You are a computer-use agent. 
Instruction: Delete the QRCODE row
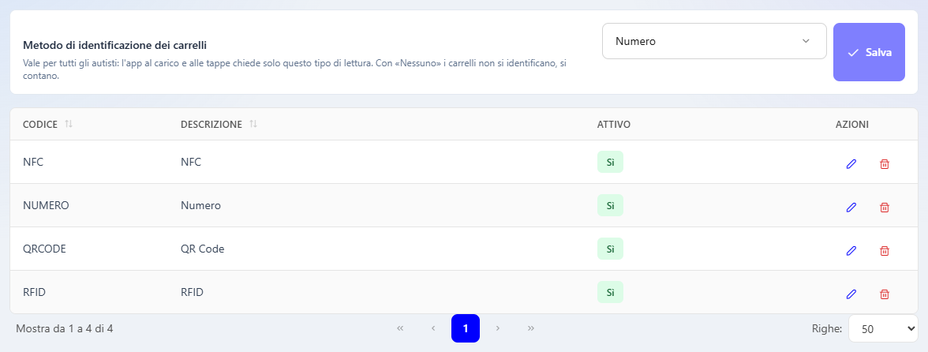tap(884, 251)
